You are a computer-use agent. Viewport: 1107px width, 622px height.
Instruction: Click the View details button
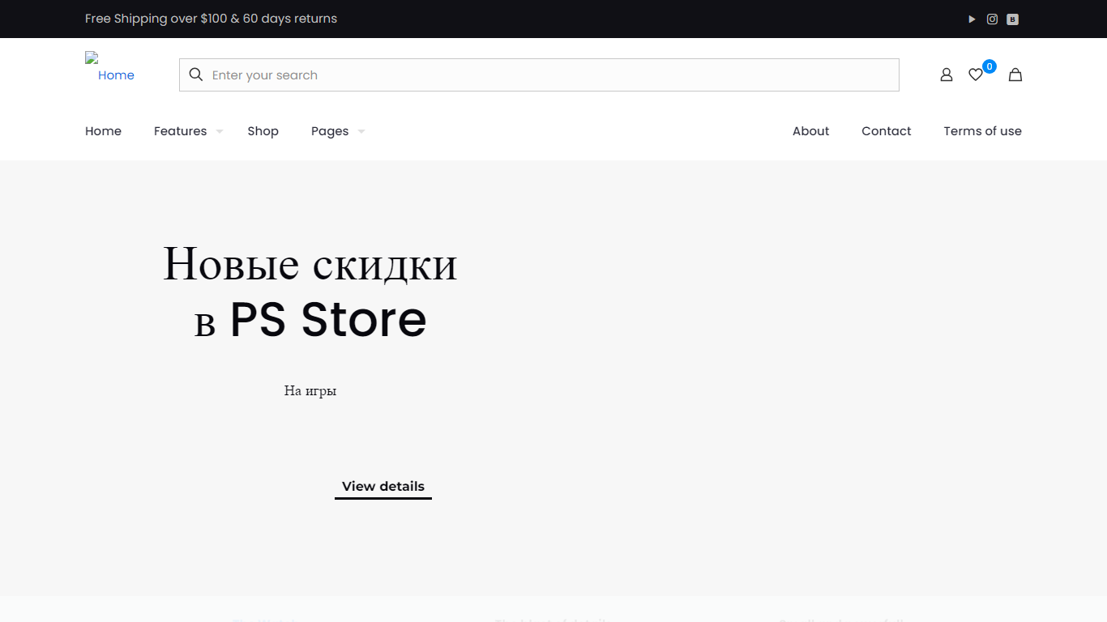coord(383,487)
